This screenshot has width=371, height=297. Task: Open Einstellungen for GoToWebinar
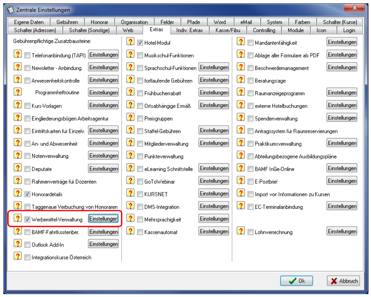tap(214, 181)
